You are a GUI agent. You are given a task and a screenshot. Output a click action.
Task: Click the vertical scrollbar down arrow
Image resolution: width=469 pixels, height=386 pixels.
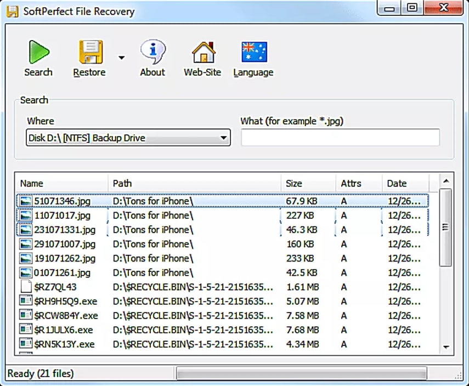pos(446,347)
